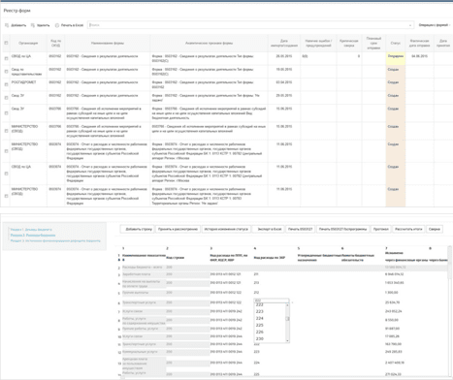Click the Наименование формы column header
Viewport: 453px width, 380px height.
click(108, 43)
